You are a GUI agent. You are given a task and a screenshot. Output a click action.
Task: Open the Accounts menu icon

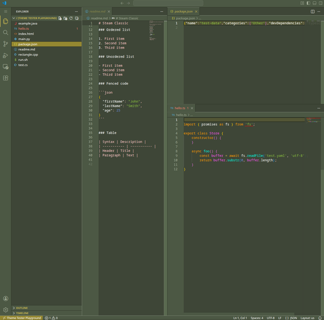point(6,298)
